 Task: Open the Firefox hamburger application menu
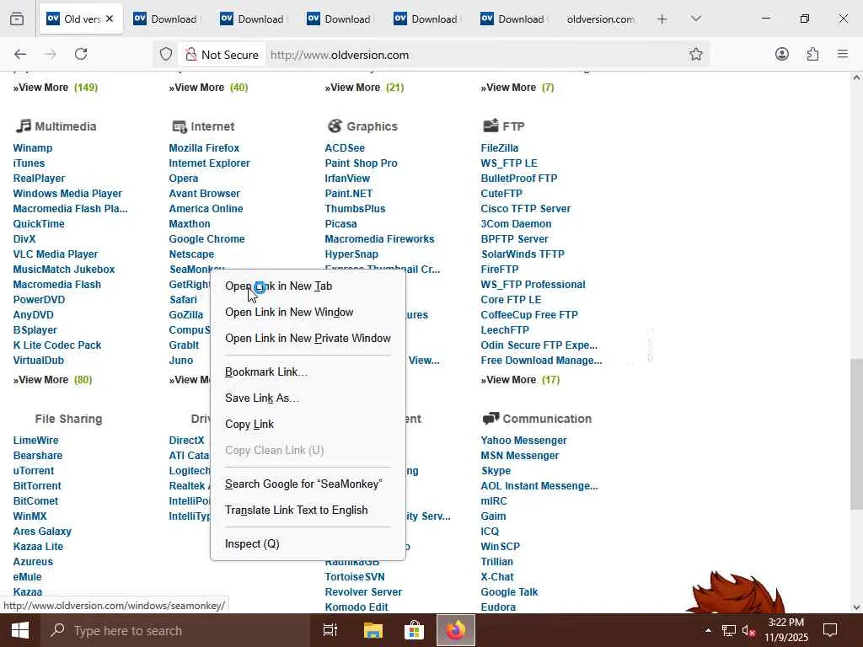[x=842, y=54]
